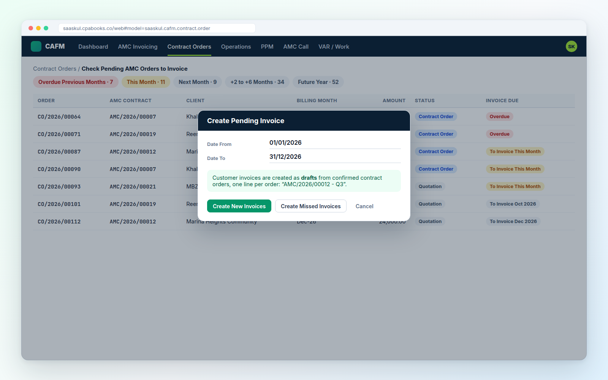Edit the Date To field

(335, 157)
